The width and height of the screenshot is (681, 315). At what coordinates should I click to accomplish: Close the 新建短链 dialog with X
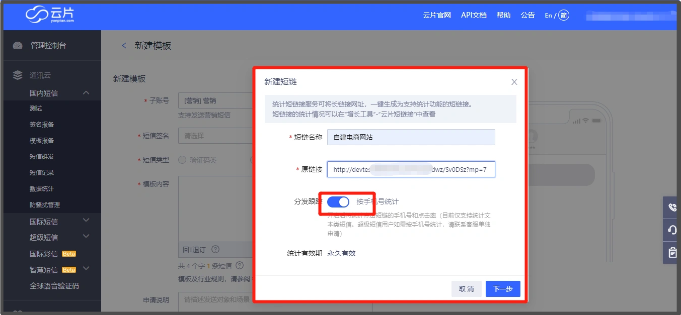(514, 82)
